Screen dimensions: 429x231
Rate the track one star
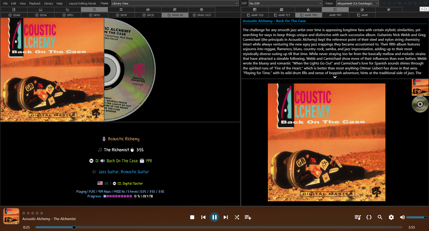click(24, 213)
